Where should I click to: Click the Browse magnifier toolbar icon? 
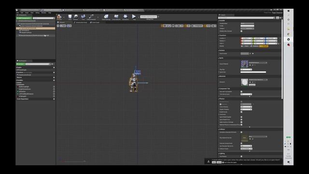(x=76, y=17)
